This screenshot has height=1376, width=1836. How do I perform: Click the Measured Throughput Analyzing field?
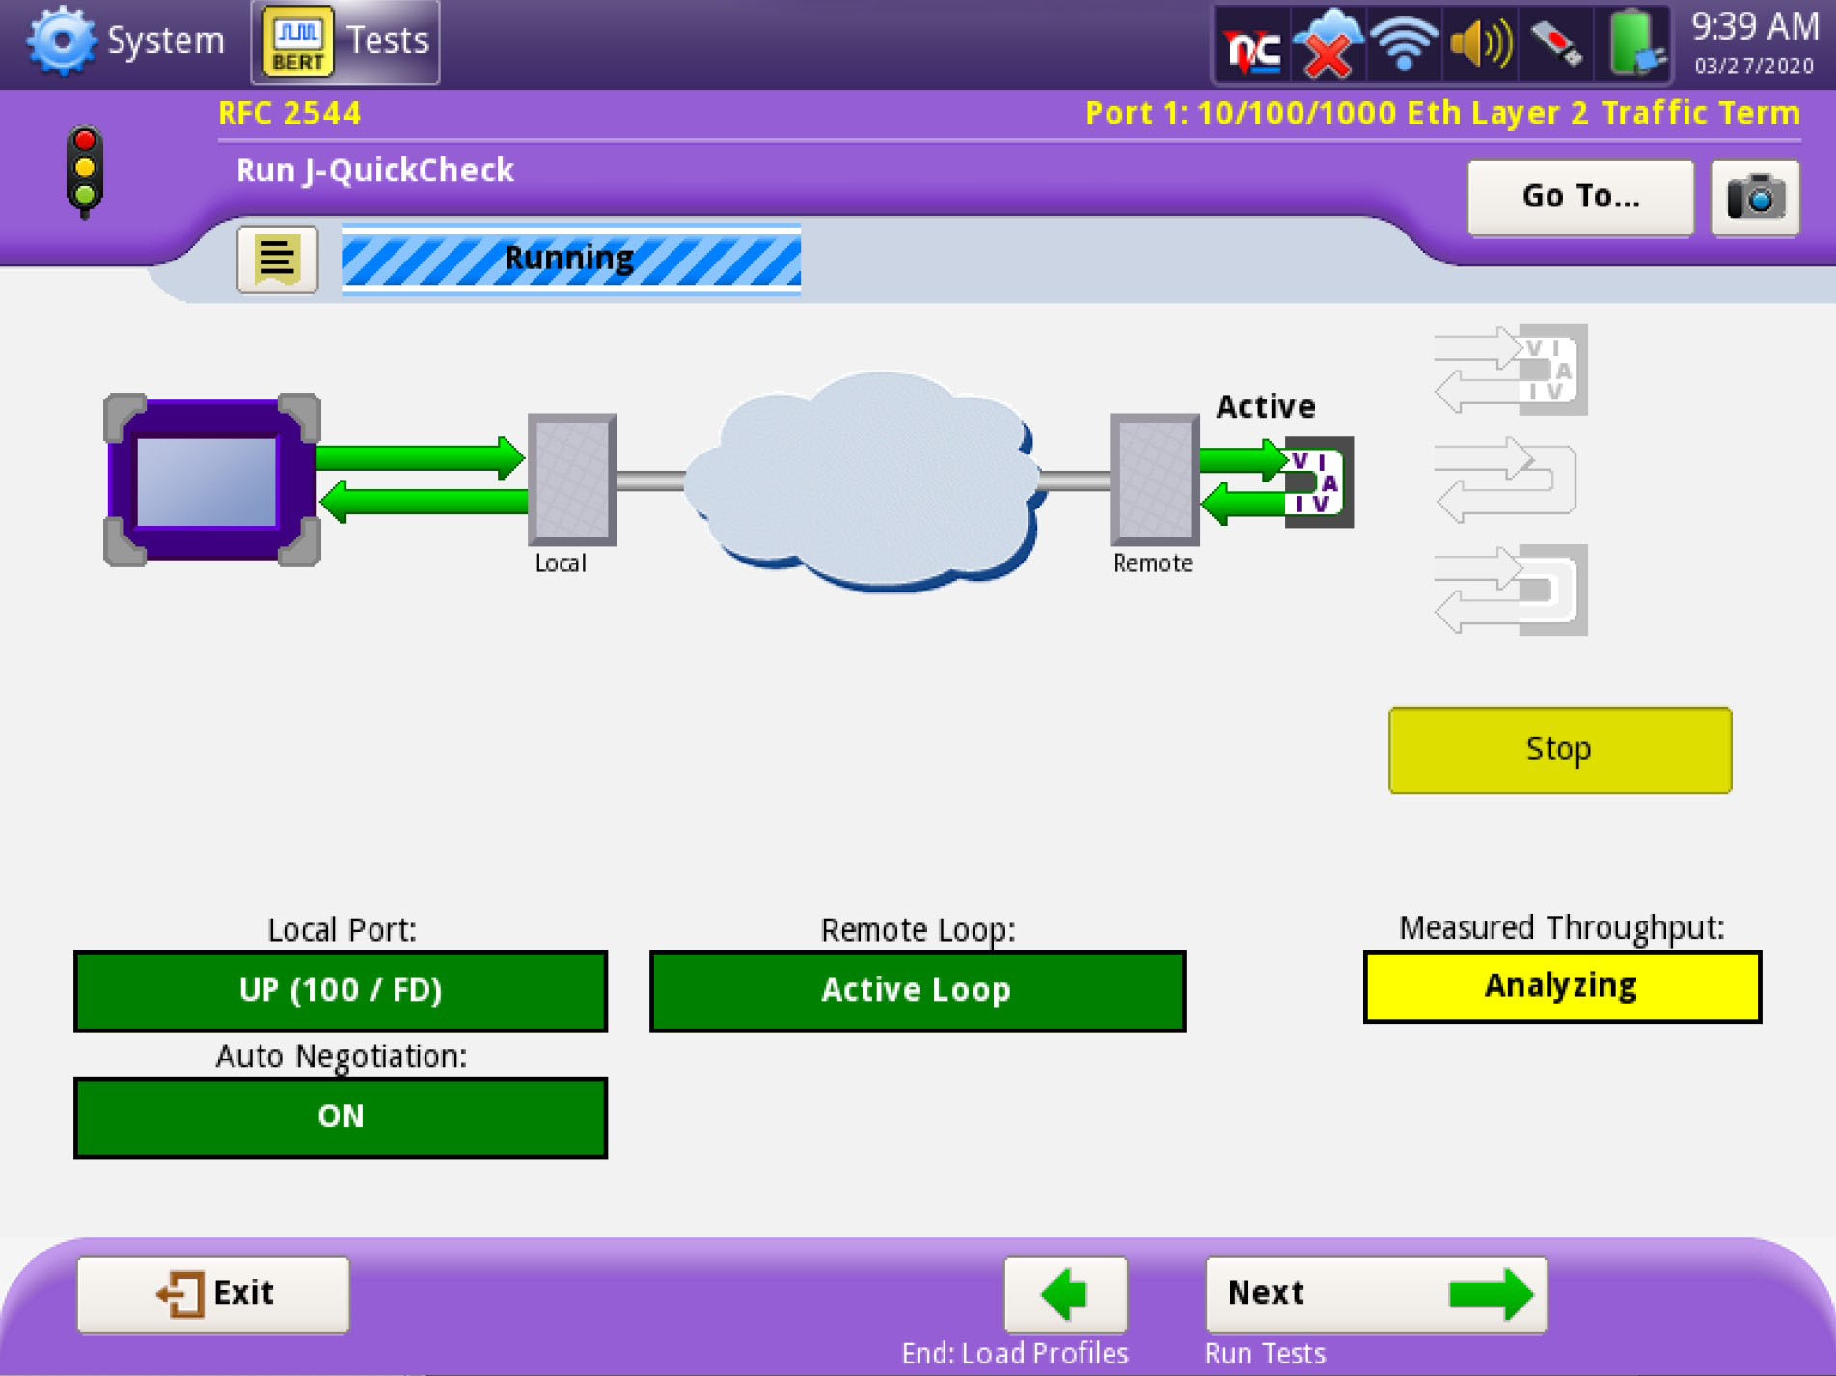(x=1561, y=986)
